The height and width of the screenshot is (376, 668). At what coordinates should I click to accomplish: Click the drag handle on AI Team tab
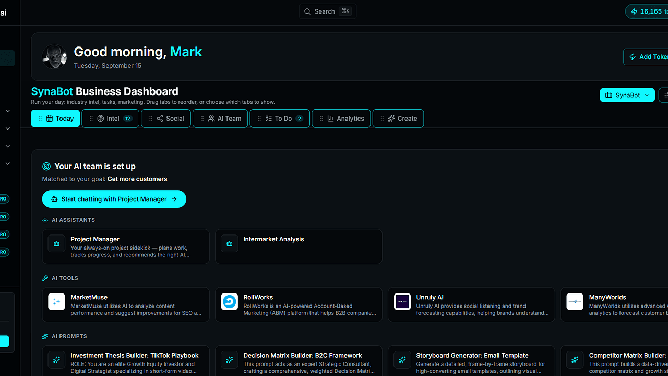(x=202, y=119)
